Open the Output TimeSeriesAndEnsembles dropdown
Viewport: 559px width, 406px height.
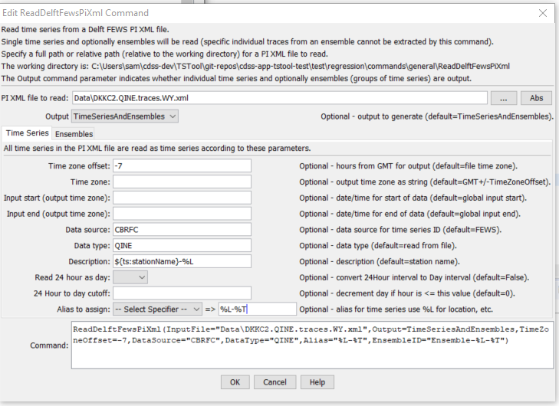(125, 116)
